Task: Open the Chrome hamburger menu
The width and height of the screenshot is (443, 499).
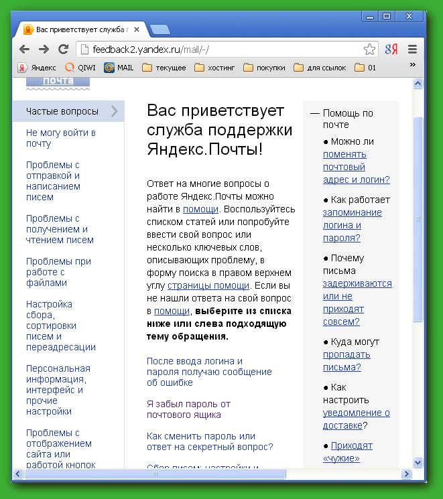Action: click(x=412, y=50)
